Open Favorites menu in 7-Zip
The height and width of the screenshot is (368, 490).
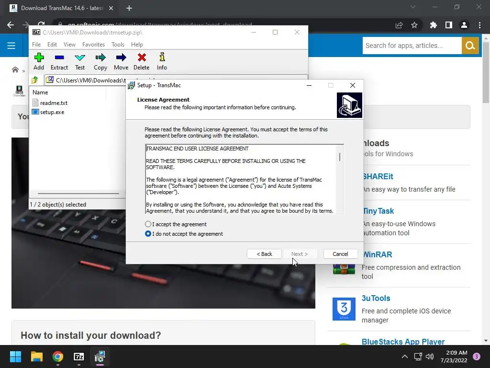(x=93, y=45)
